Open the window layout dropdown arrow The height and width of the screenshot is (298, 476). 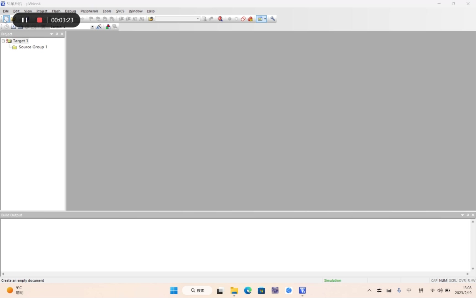point(265,19)
